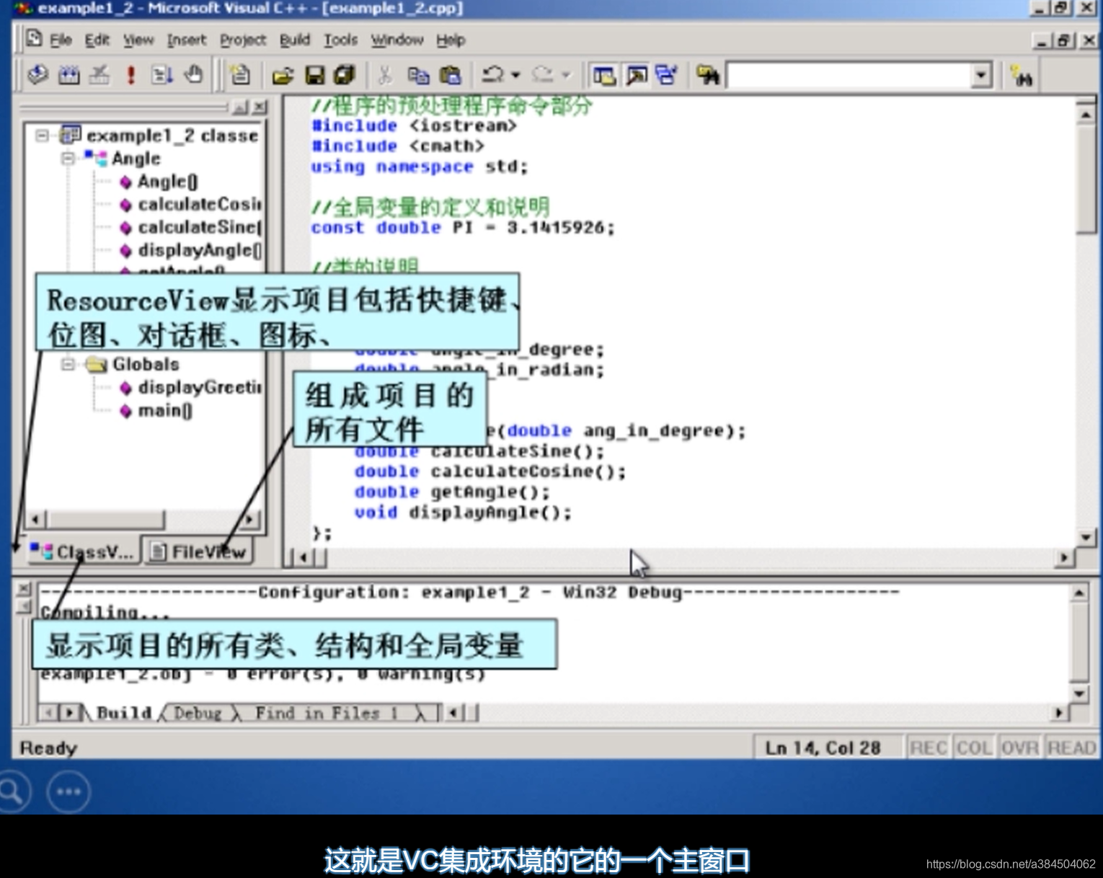
Task: Open the Tools menu
Action: pos(340,40)
